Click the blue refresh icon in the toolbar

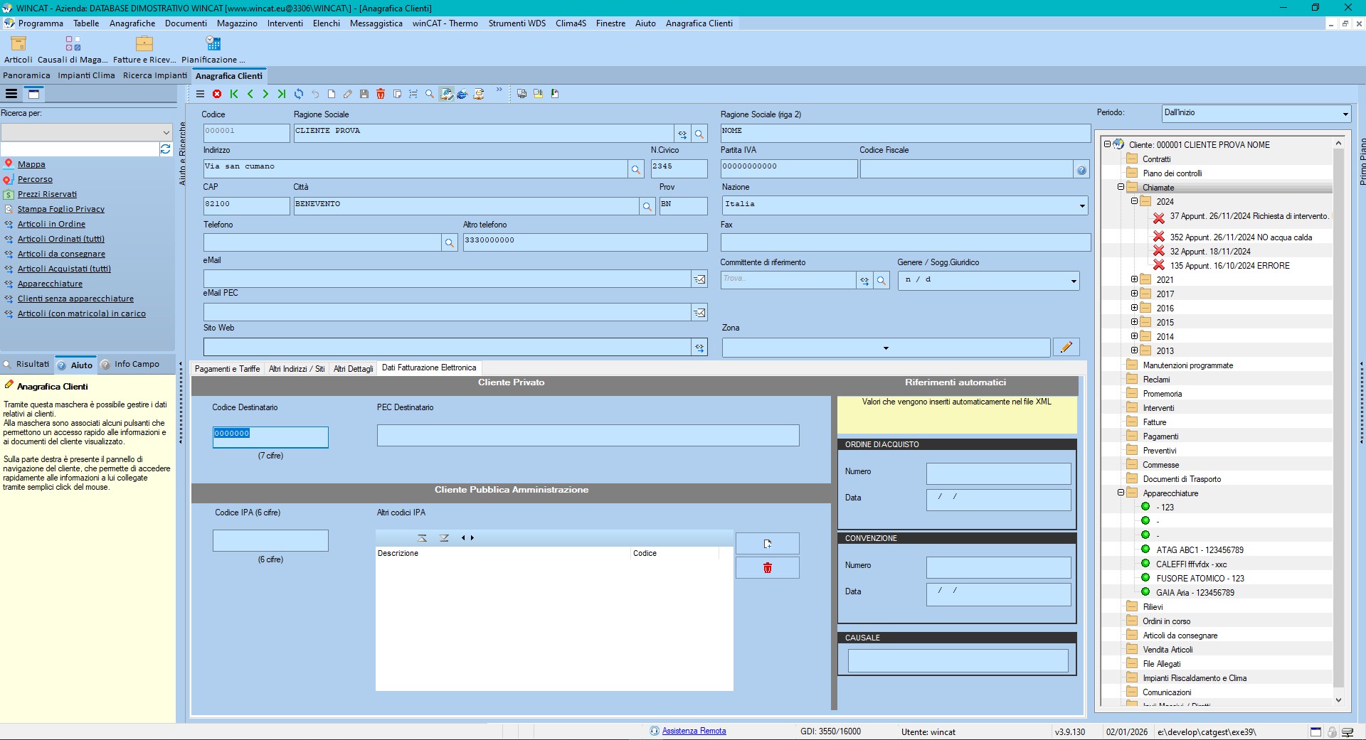tap(299, 94)
